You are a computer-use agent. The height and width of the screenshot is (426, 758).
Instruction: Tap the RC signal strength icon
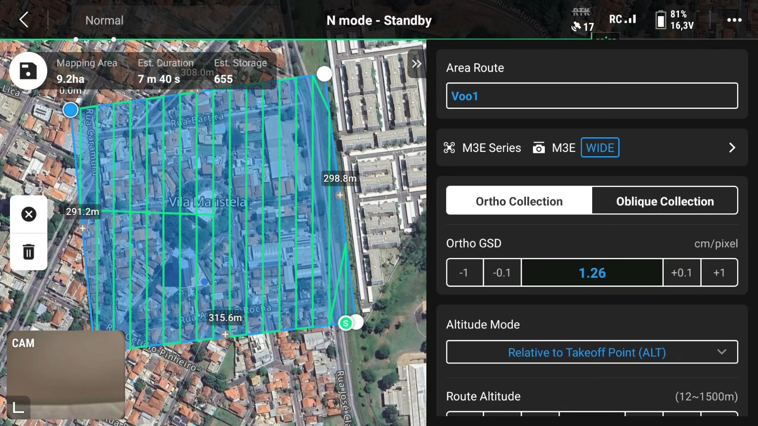coord(623,19)
